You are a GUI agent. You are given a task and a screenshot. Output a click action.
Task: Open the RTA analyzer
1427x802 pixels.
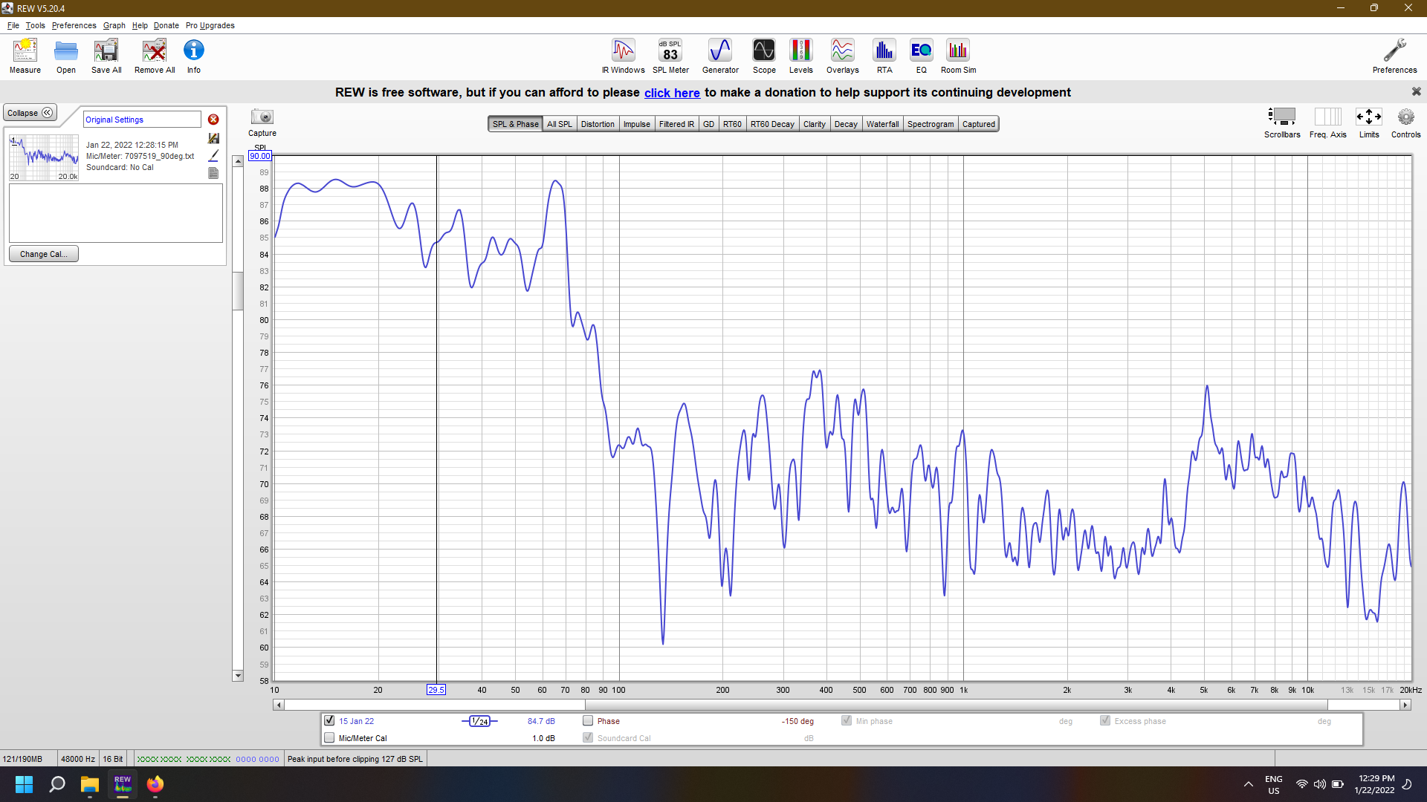pos(884,56)
